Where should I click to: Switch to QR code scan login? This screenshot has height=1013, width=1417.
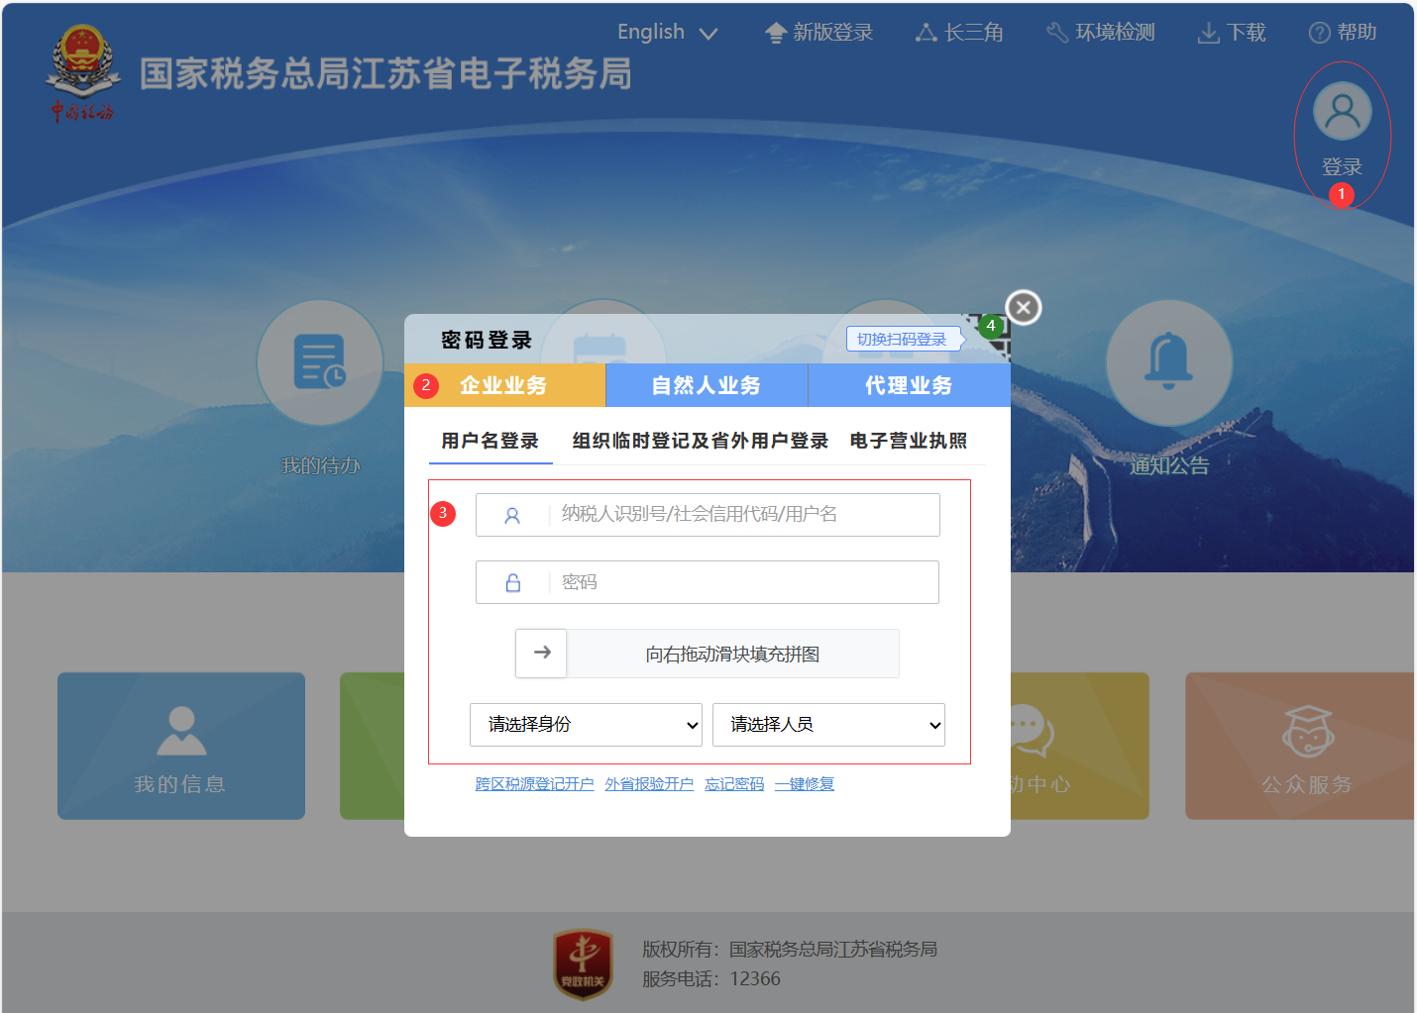902,339
